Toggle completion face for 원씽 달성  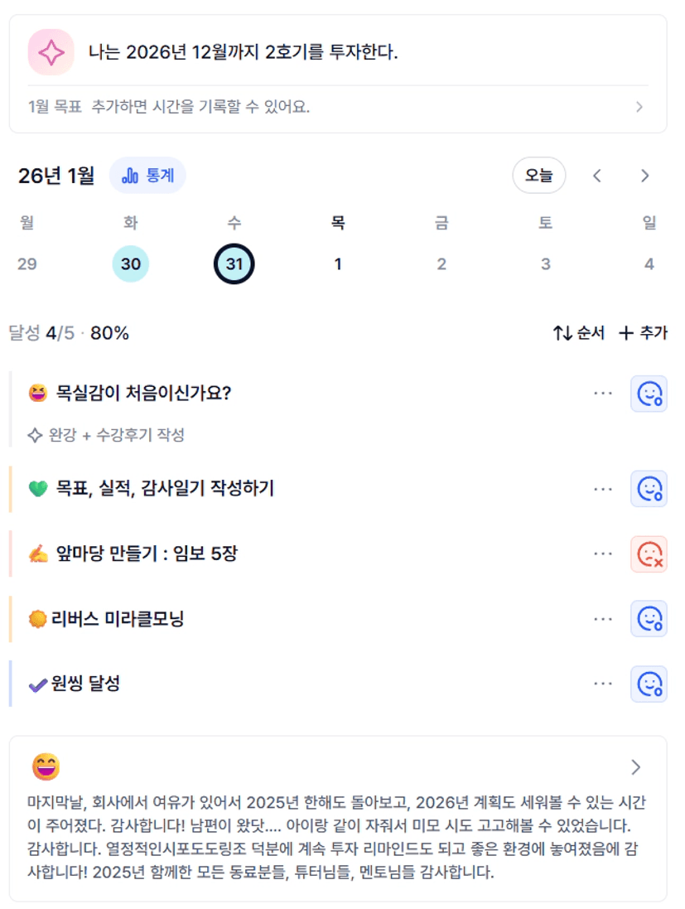[x=649, y=684]
